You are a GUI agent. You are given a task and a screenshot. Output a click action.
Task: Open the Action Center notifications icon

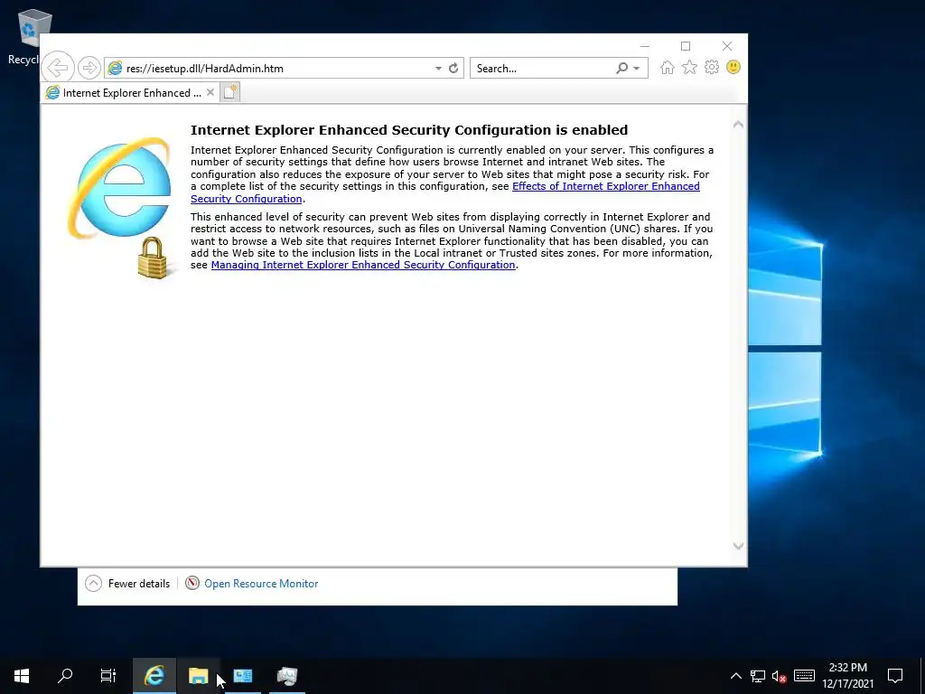click(x=895, y=676)
